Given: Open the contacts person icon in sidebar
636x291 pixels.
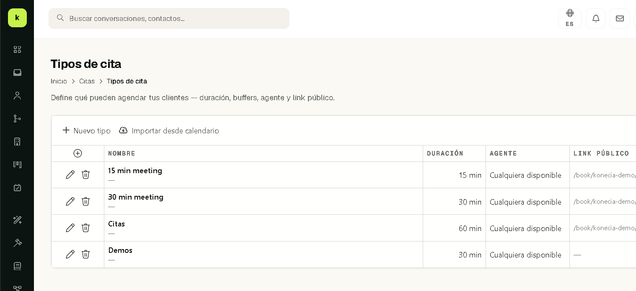Looking at the screenshot, I should coord(17,96).
